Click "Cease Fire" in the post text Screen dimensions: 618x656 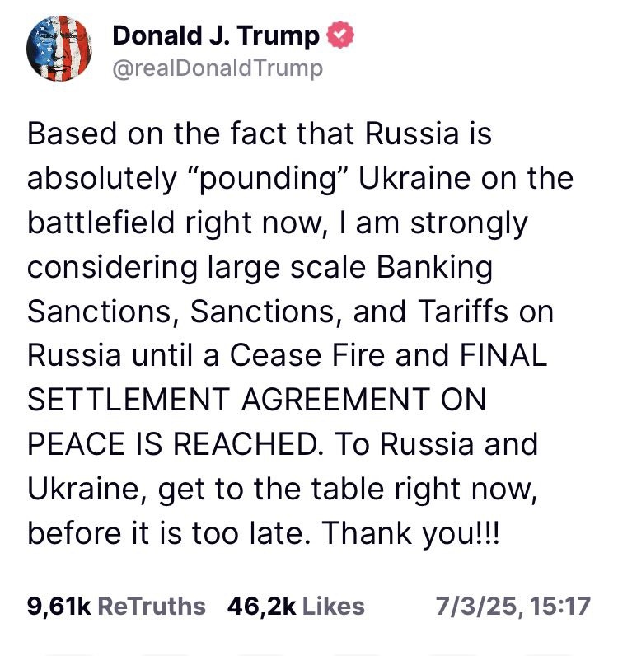[x=307, y=355]
